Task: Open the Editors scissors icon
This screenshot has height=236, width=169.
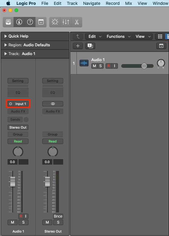Action: point(77,22)
